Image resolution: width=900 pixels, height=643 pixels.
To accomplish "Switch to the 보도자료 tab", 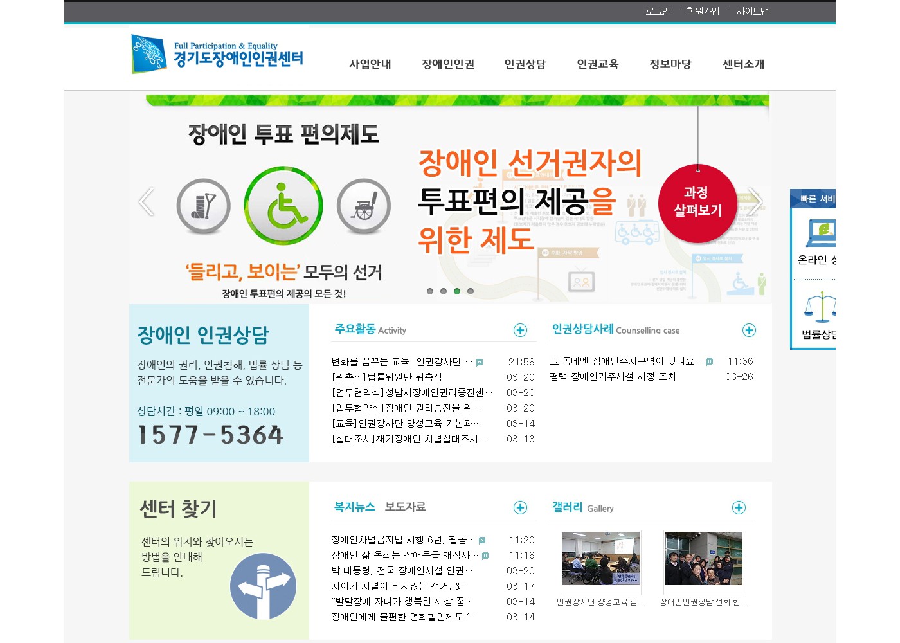I will [x=405, y=507].
